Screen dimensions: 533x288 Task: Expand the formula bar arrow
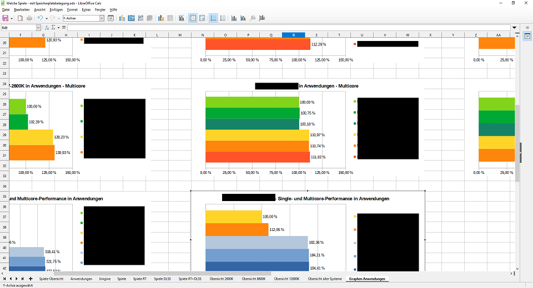[514, 28]
